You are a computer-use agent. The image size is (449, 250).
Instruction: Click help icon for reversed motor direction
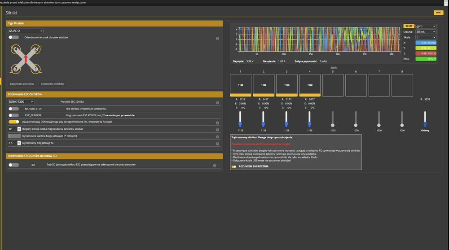click(x=217, y=38)
